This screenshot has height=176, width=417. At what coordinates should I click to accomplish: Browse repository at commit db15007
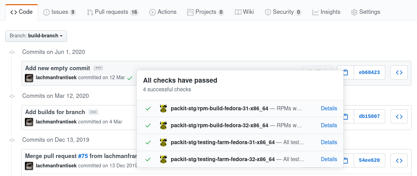[x=399, y=117]
